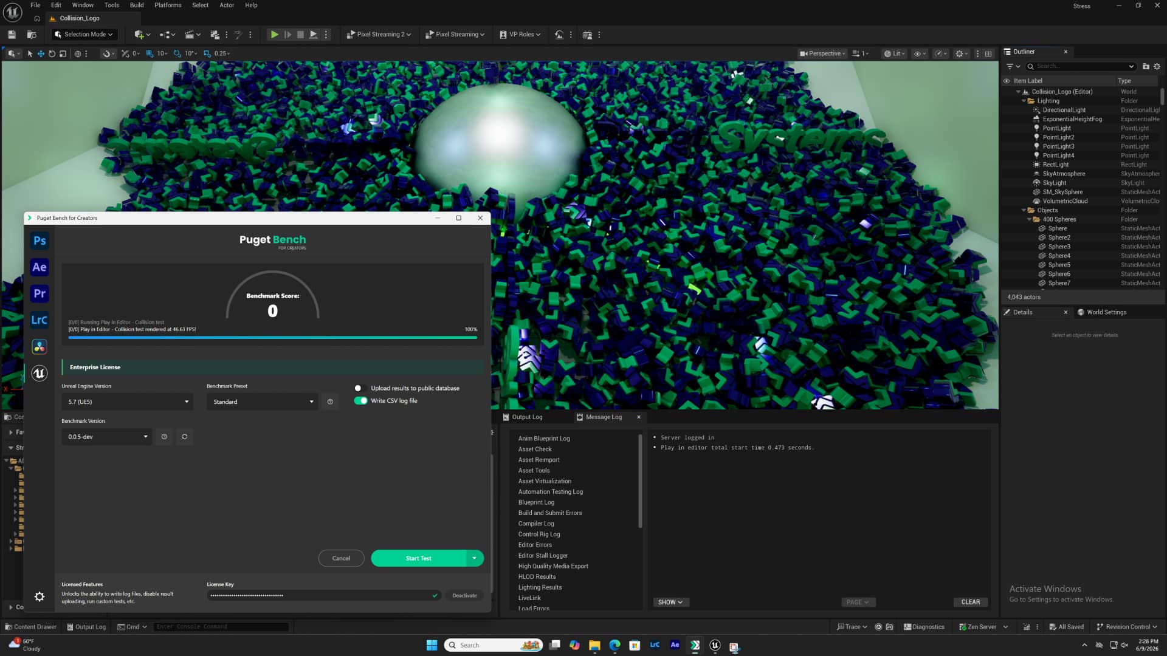Click the Start Test button
1167x656 pixels.
point(419,558)
